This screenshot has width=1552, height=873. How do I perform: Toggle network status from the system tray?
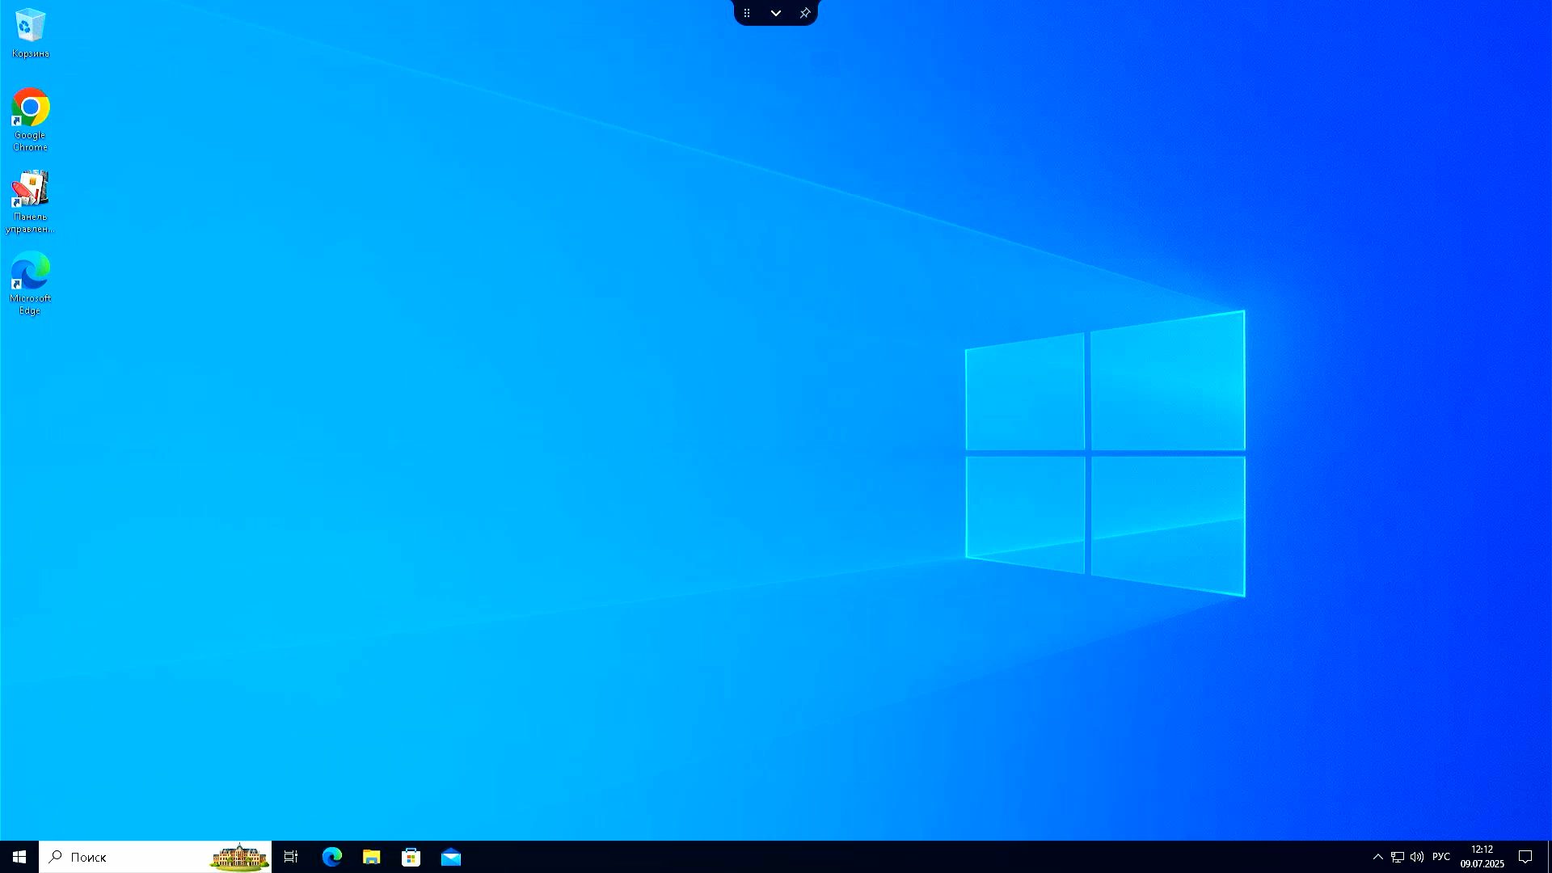coord(1397,857)
